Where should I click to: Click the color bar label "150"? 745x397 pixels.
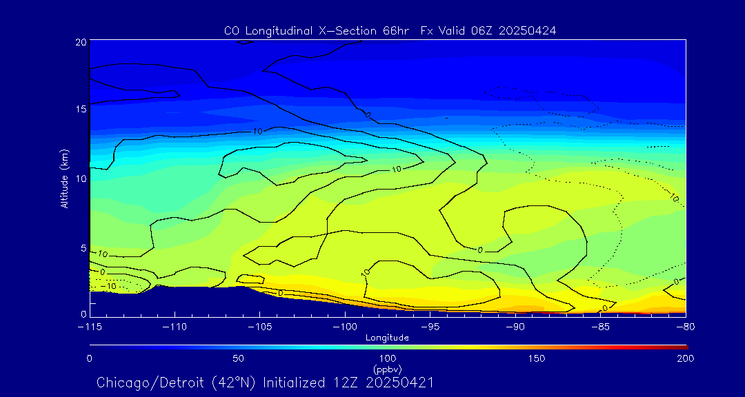[537, 358]
